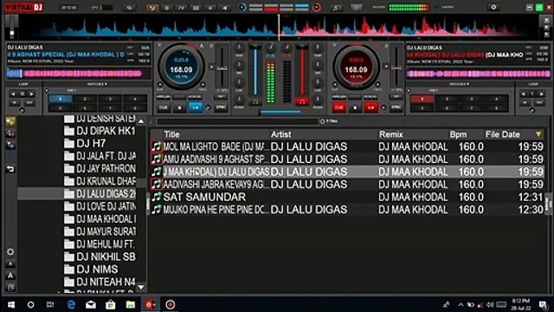Toggle right deck headphone cue

[302, 102]
